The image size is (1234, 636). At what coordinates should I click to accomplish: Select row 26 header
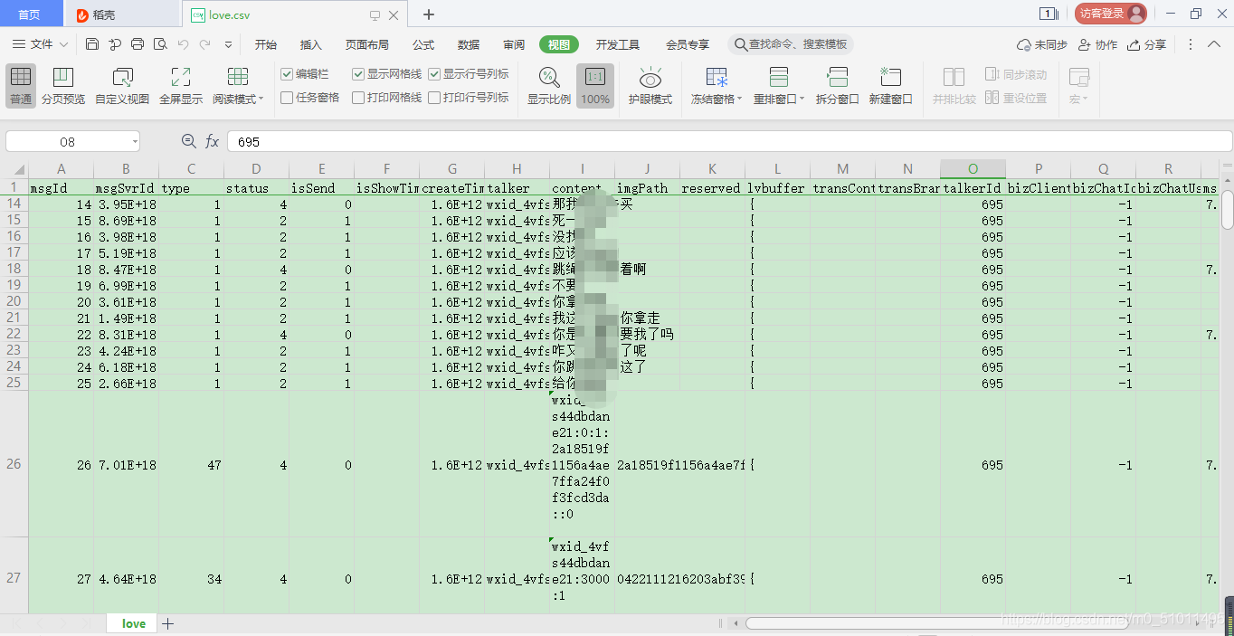(14, 464)
